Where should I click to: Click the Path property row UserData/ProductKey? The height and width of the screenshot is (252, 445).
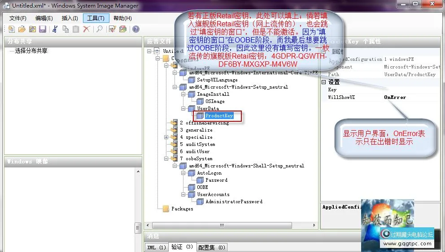click(381, 74)
